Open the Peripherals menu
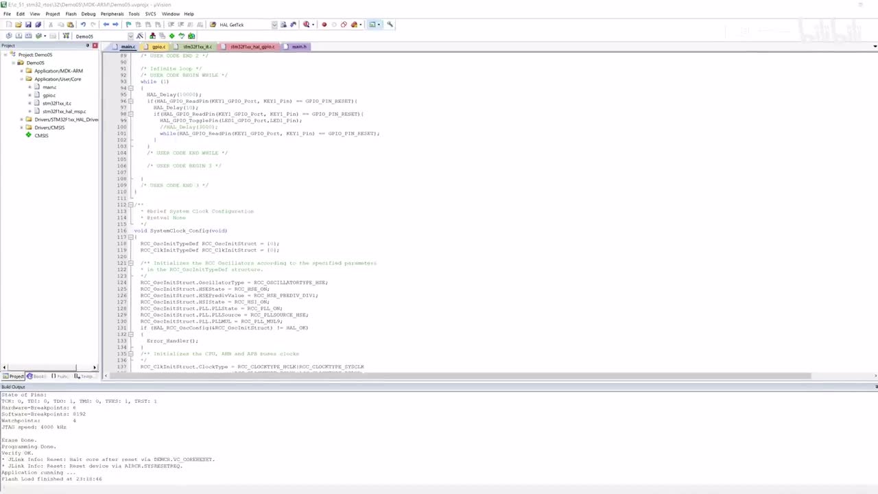Viewport: 878px width, 494px height. 112,14
